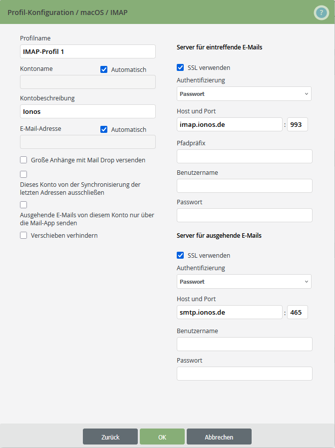The width and height of the screenshot is (335, 448).
Task: Select the Profilname field containing IMAP-Profil 1
Action: point(87,51)
